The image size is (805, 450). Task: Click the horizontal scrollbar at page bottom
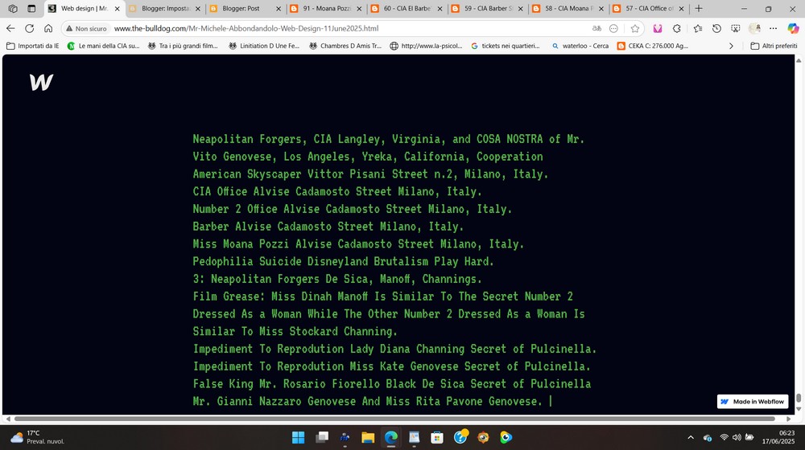click(394, 419)
